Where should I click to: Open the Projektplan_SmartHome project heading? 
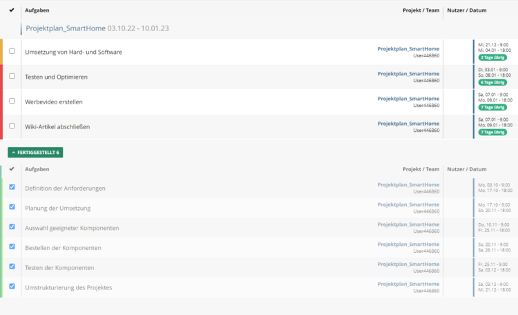pyautogui.click(x=66, y=28)
